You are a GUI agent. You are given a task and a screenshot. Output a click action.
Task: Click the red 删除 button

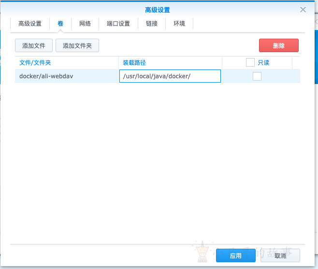(x=279, y=45)
